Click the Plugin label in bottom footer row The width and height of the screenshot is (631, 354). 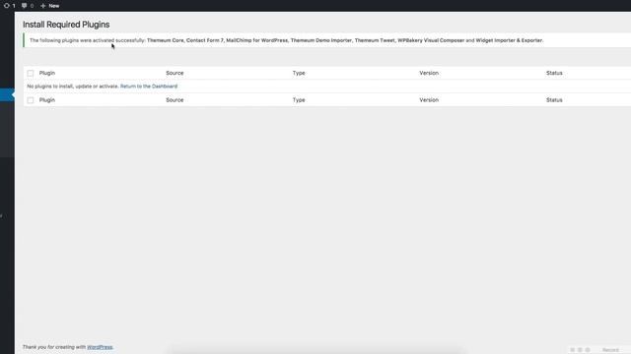tap(47, 100)
